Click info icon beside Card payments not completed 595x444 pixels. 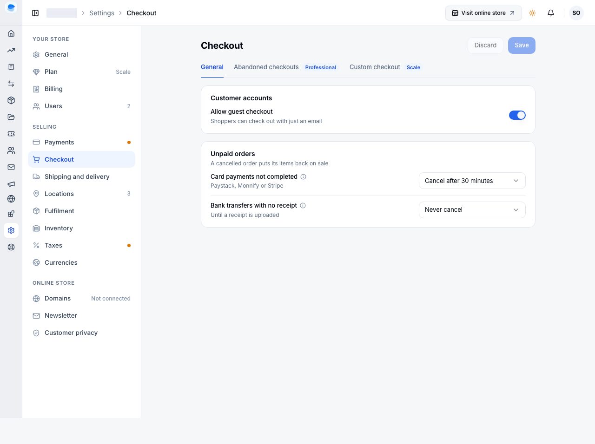click(x=303, y=177)
